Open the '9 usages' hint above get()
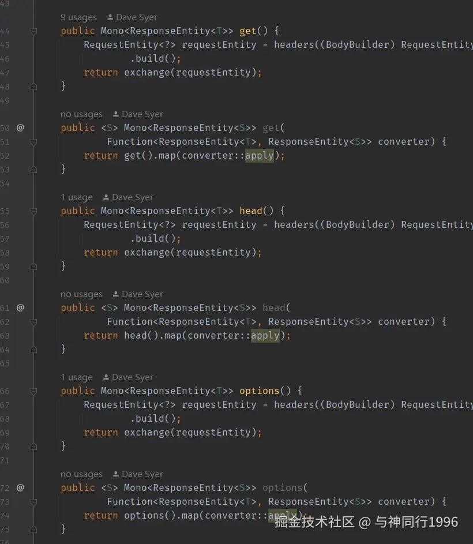This screenshot has height=544, width=473. click(x=78, y=17)
